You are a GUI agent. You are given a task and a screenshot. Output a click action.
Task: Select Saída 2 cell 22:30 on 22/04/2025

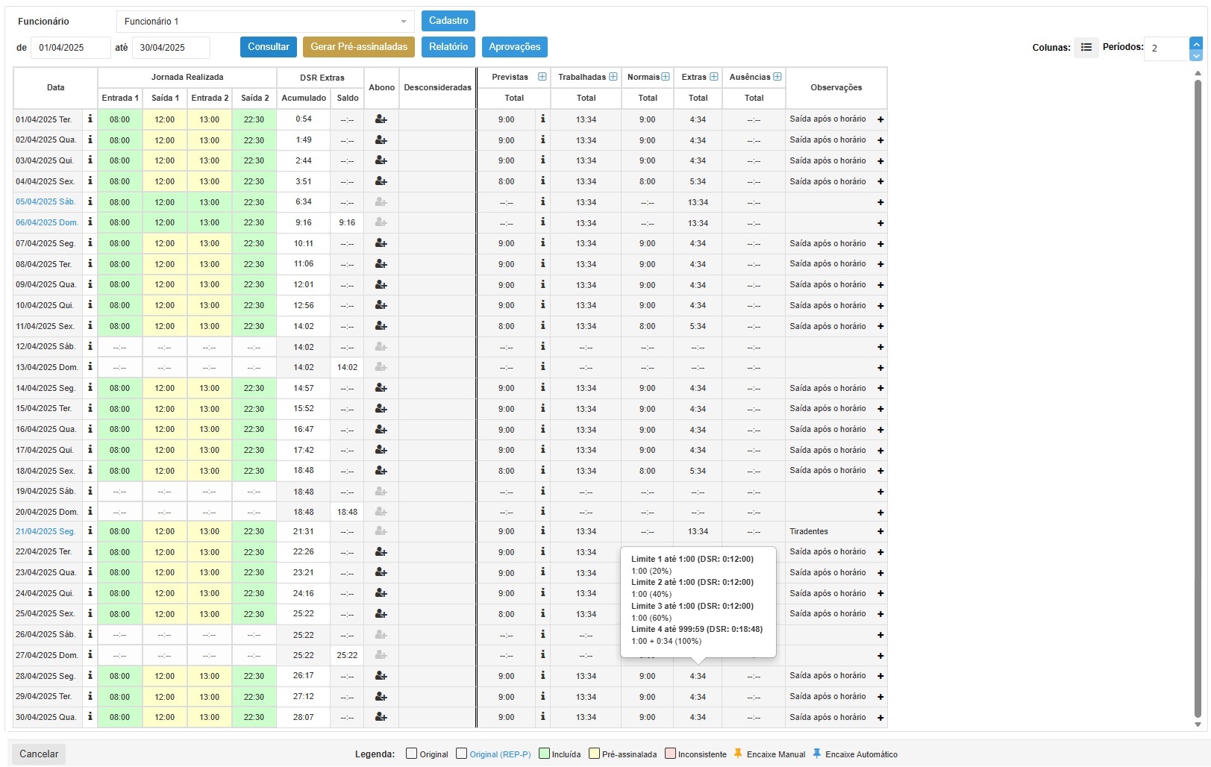(254, 552)
